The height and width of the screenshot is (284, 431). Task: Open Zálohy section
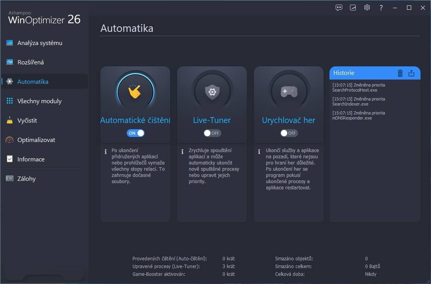coord(45,178)
